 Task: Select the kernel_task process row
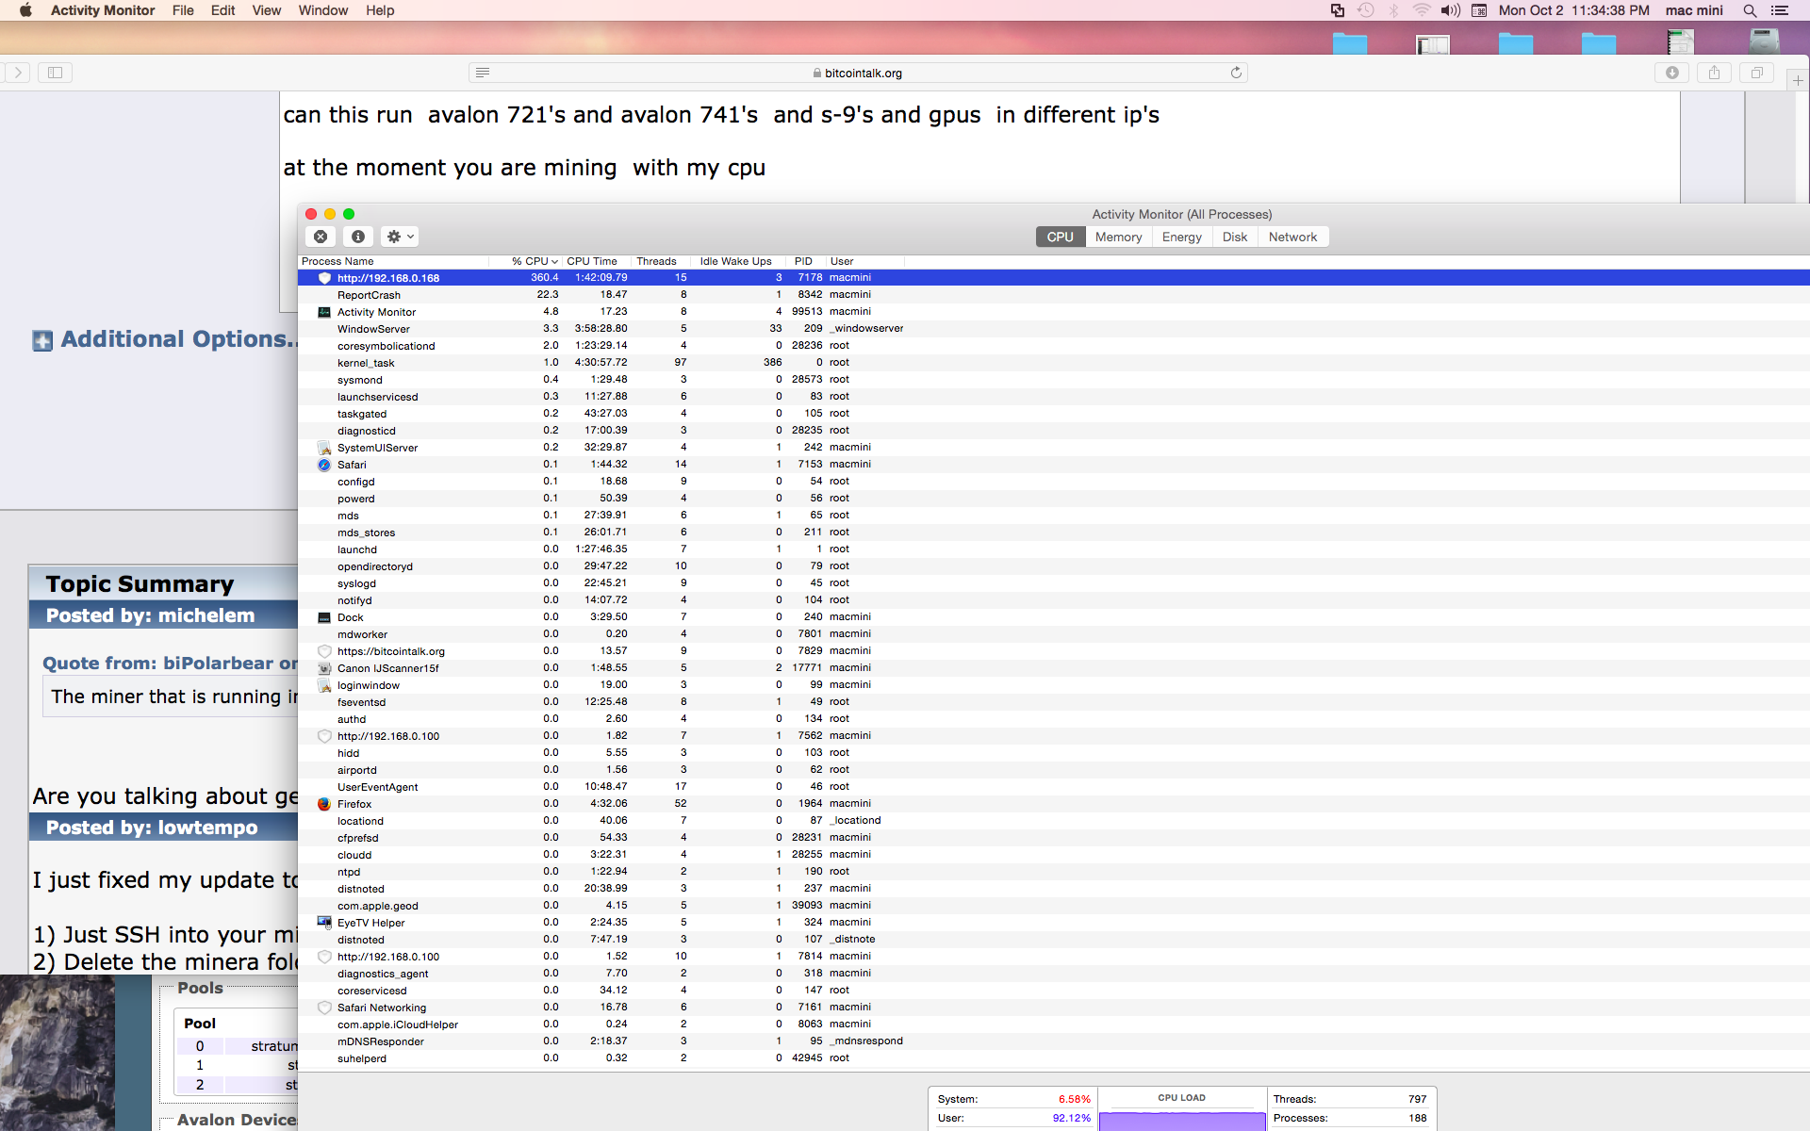coord(1053,363)
